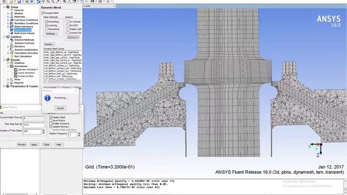Click the Solution Methods icon

(12, 40)
